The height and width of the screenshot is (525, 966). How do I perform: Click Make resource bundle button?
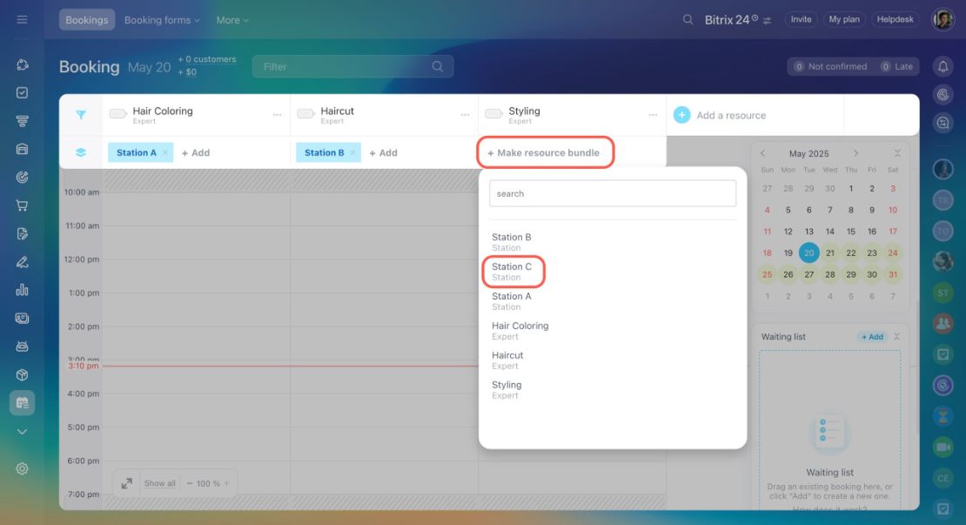(x=545, y=153)
